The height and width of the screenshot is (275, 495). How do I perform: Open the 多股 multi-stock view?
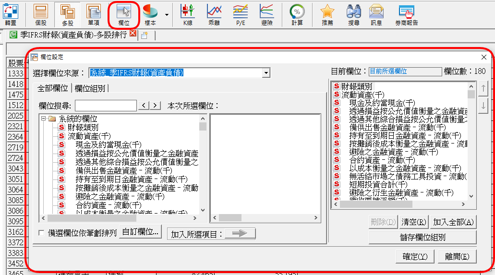67,14
